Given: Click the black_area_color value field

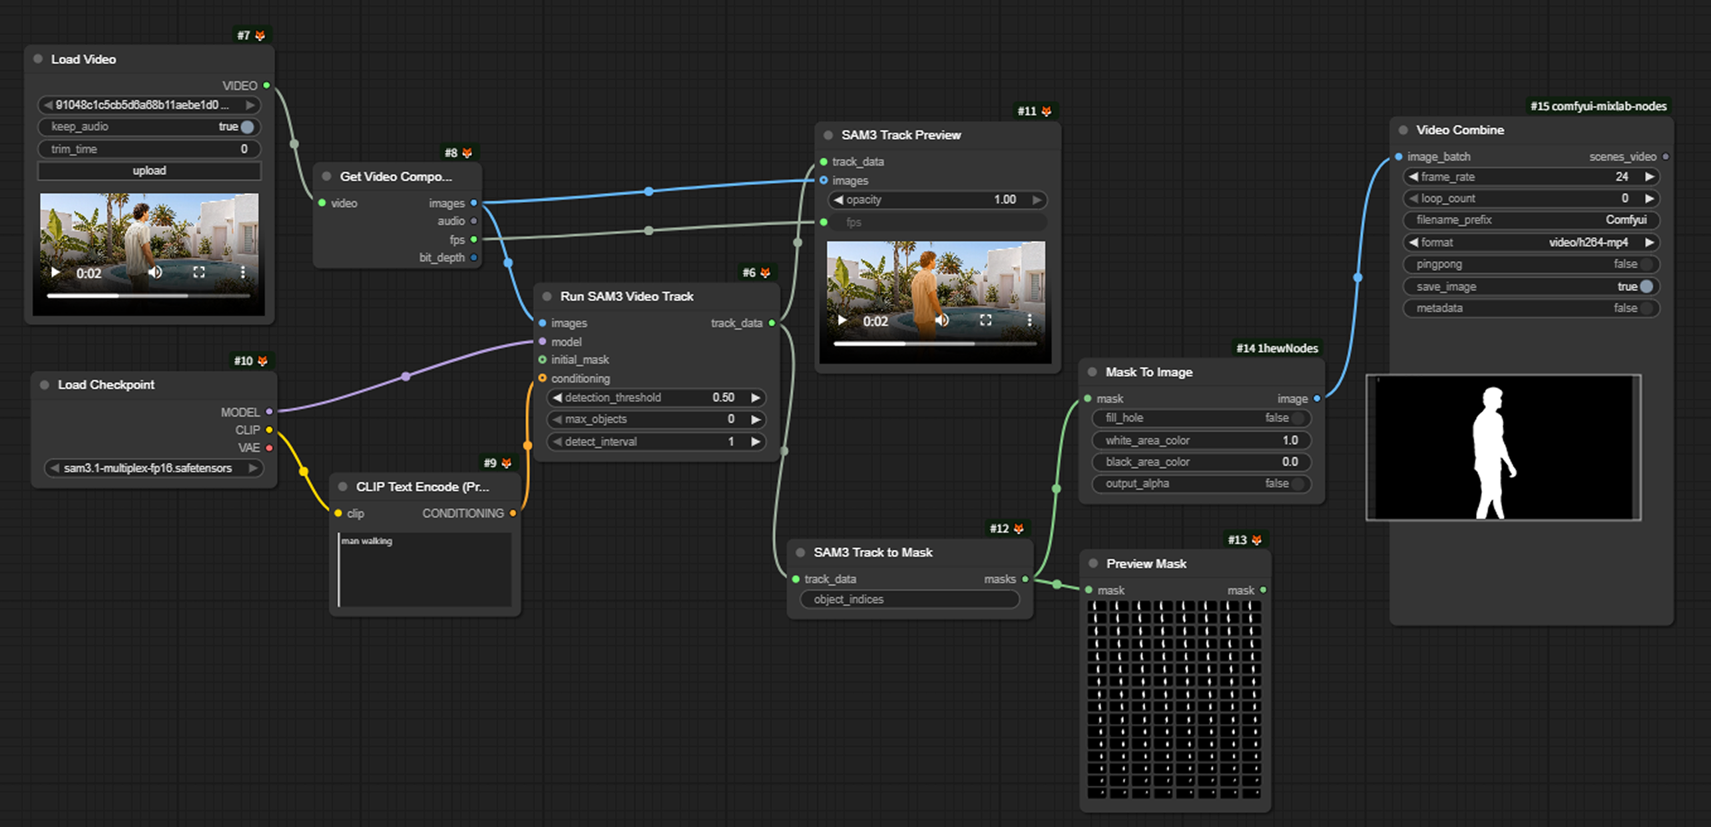Looking at the screenshot, I should point(1202,462).
